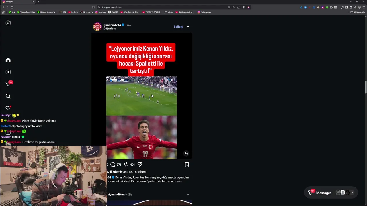Open the vertical page scrollbar thumb
This screenshot has height=206, width=367.
366,87
